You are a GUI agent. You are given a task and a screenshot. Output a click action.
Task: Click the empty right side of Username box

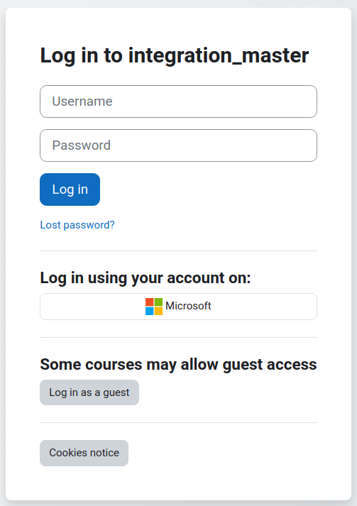[x=258, y=101]
